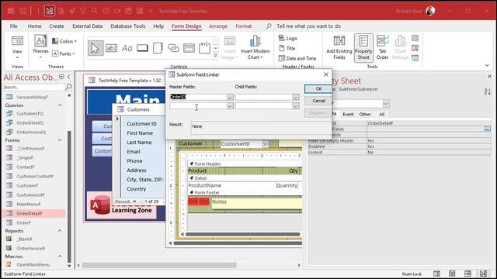The height and width of the screenshot is (279, 497).
Task: Click the search magnifier in navigation pane
Action: coord(68,87)
